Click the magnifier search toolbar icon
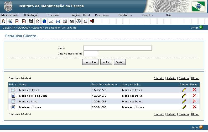This screenshot has width=208, height=132. [x=10, y=21]
